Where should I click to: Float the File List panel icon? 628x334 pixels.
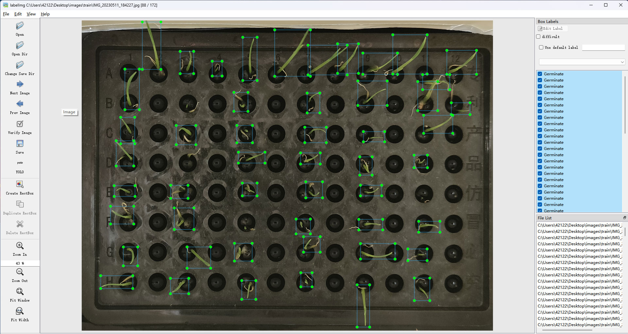(624, 218)
